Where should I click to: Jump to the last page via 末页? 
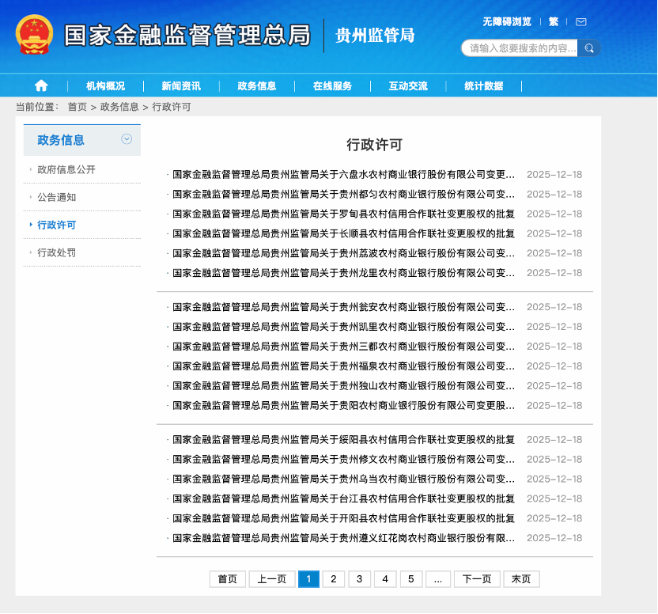tap(521, 578)
